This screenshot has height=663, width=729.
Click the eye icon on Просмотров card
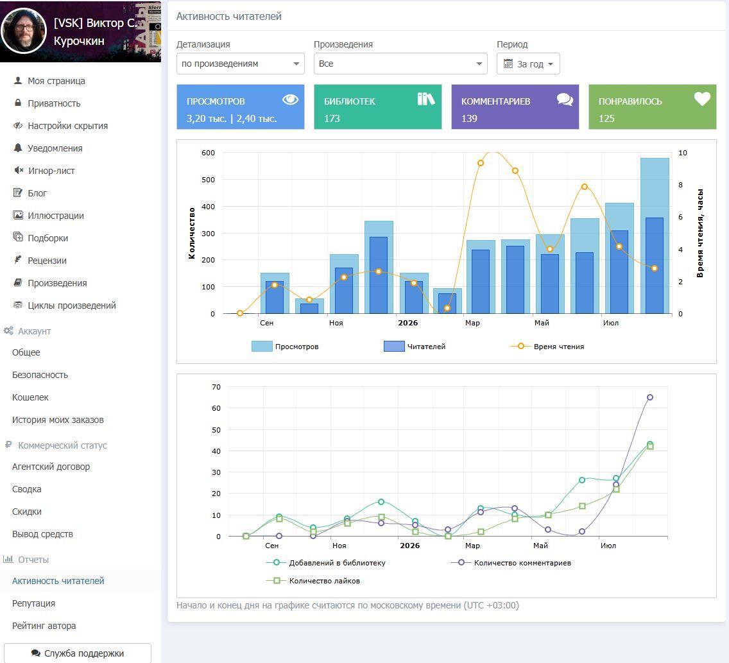click(290, 99)
